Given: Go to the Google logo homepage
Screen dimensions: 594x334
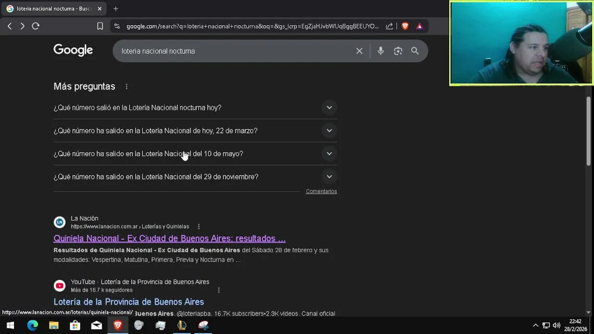Looking at the screenshot, I should tap(73, 50).
